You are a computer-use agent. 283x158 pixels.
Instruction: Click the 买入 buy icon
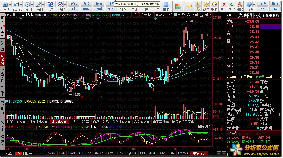click(224, 4)
